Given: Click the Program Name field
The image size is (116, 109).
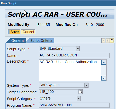Looking at the screenshot, I should [74, 105].
